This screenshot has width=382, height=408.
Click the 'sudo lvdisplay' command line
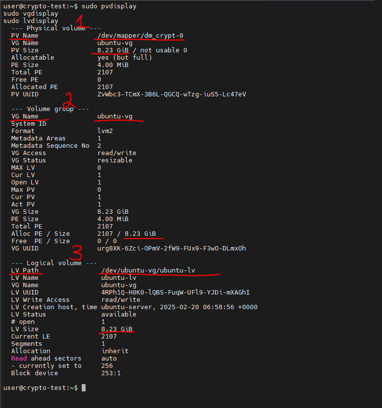tap(31, 21)
